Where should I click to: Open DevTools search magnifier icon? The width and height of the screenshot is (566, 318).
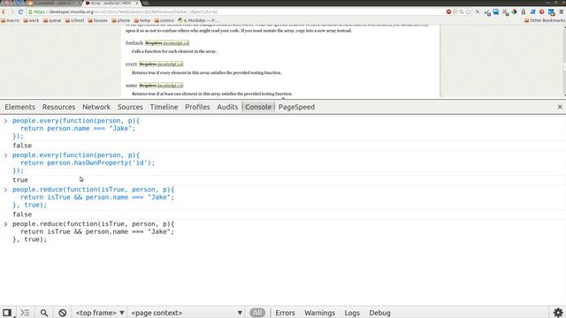43,313
